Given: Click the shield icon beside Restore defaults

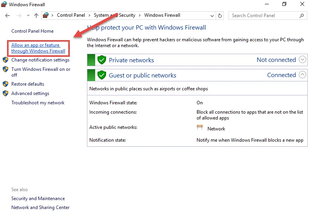Looking at the screenshot, I should 5,84.
